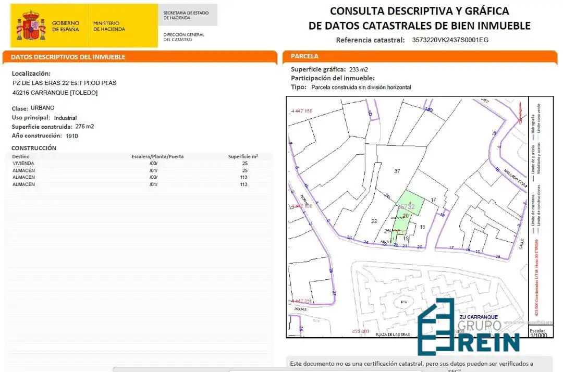Viewport: 563px width, 372px height.
Task: Click Superficie gráfica value '233 m2'
Action: pyautogui.click(x=359, y=70)
